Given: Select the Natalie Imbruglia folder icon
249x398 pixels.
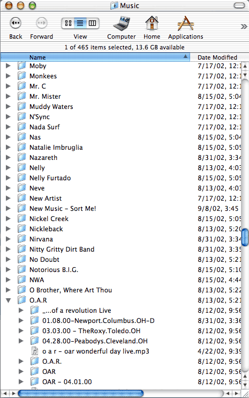Looking at the screenshot, I should 22,147.
